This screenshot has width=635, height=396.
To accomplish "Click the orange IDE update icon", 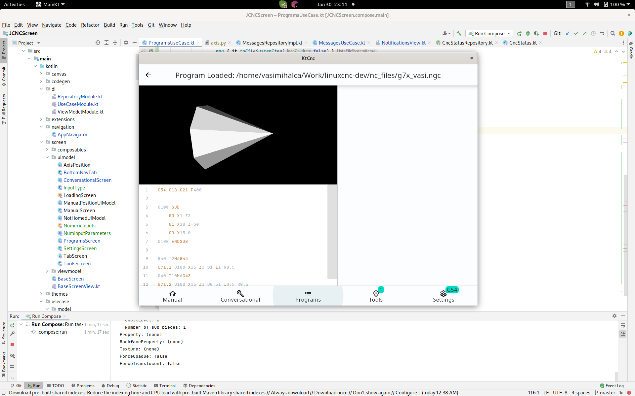I will tap(621, 33).
